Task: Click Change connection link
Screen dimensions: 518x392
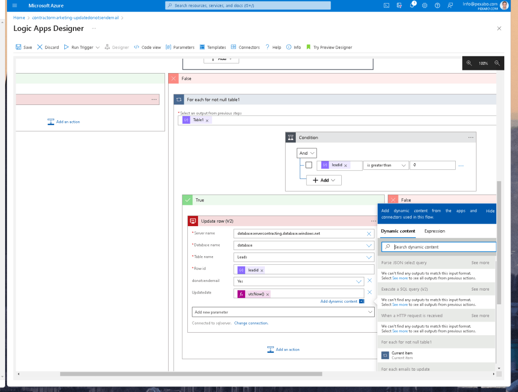Action: (251, 323)
